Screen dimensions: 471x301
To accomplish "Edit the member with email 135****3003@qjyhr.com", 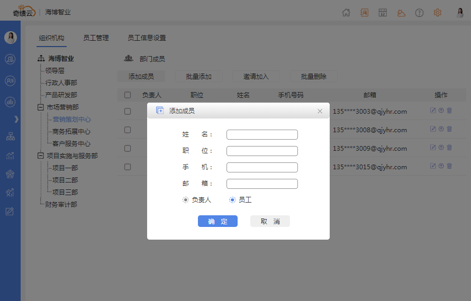I will [433, 111].
